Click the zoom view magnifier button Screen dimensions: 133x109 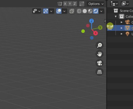[99, 45]
